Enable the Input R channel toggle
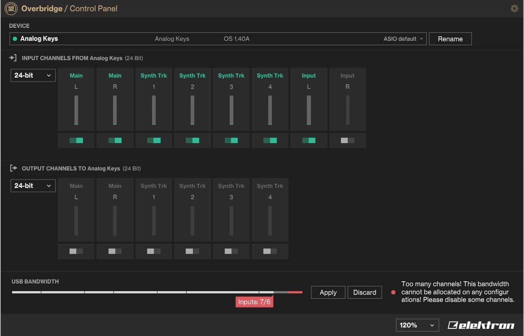 (x=347, y=140)
